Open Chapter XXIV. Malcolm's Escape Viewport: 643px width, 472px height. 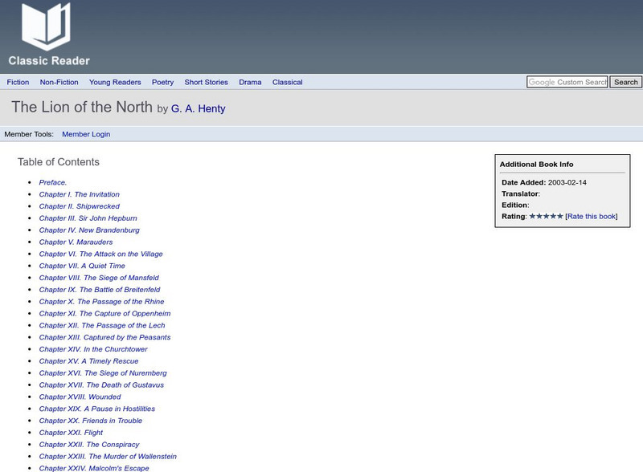point(94,468)
